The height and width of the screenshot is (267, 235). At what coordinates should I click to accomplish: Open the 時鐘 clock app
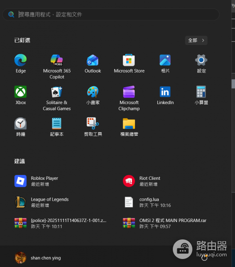20,127
